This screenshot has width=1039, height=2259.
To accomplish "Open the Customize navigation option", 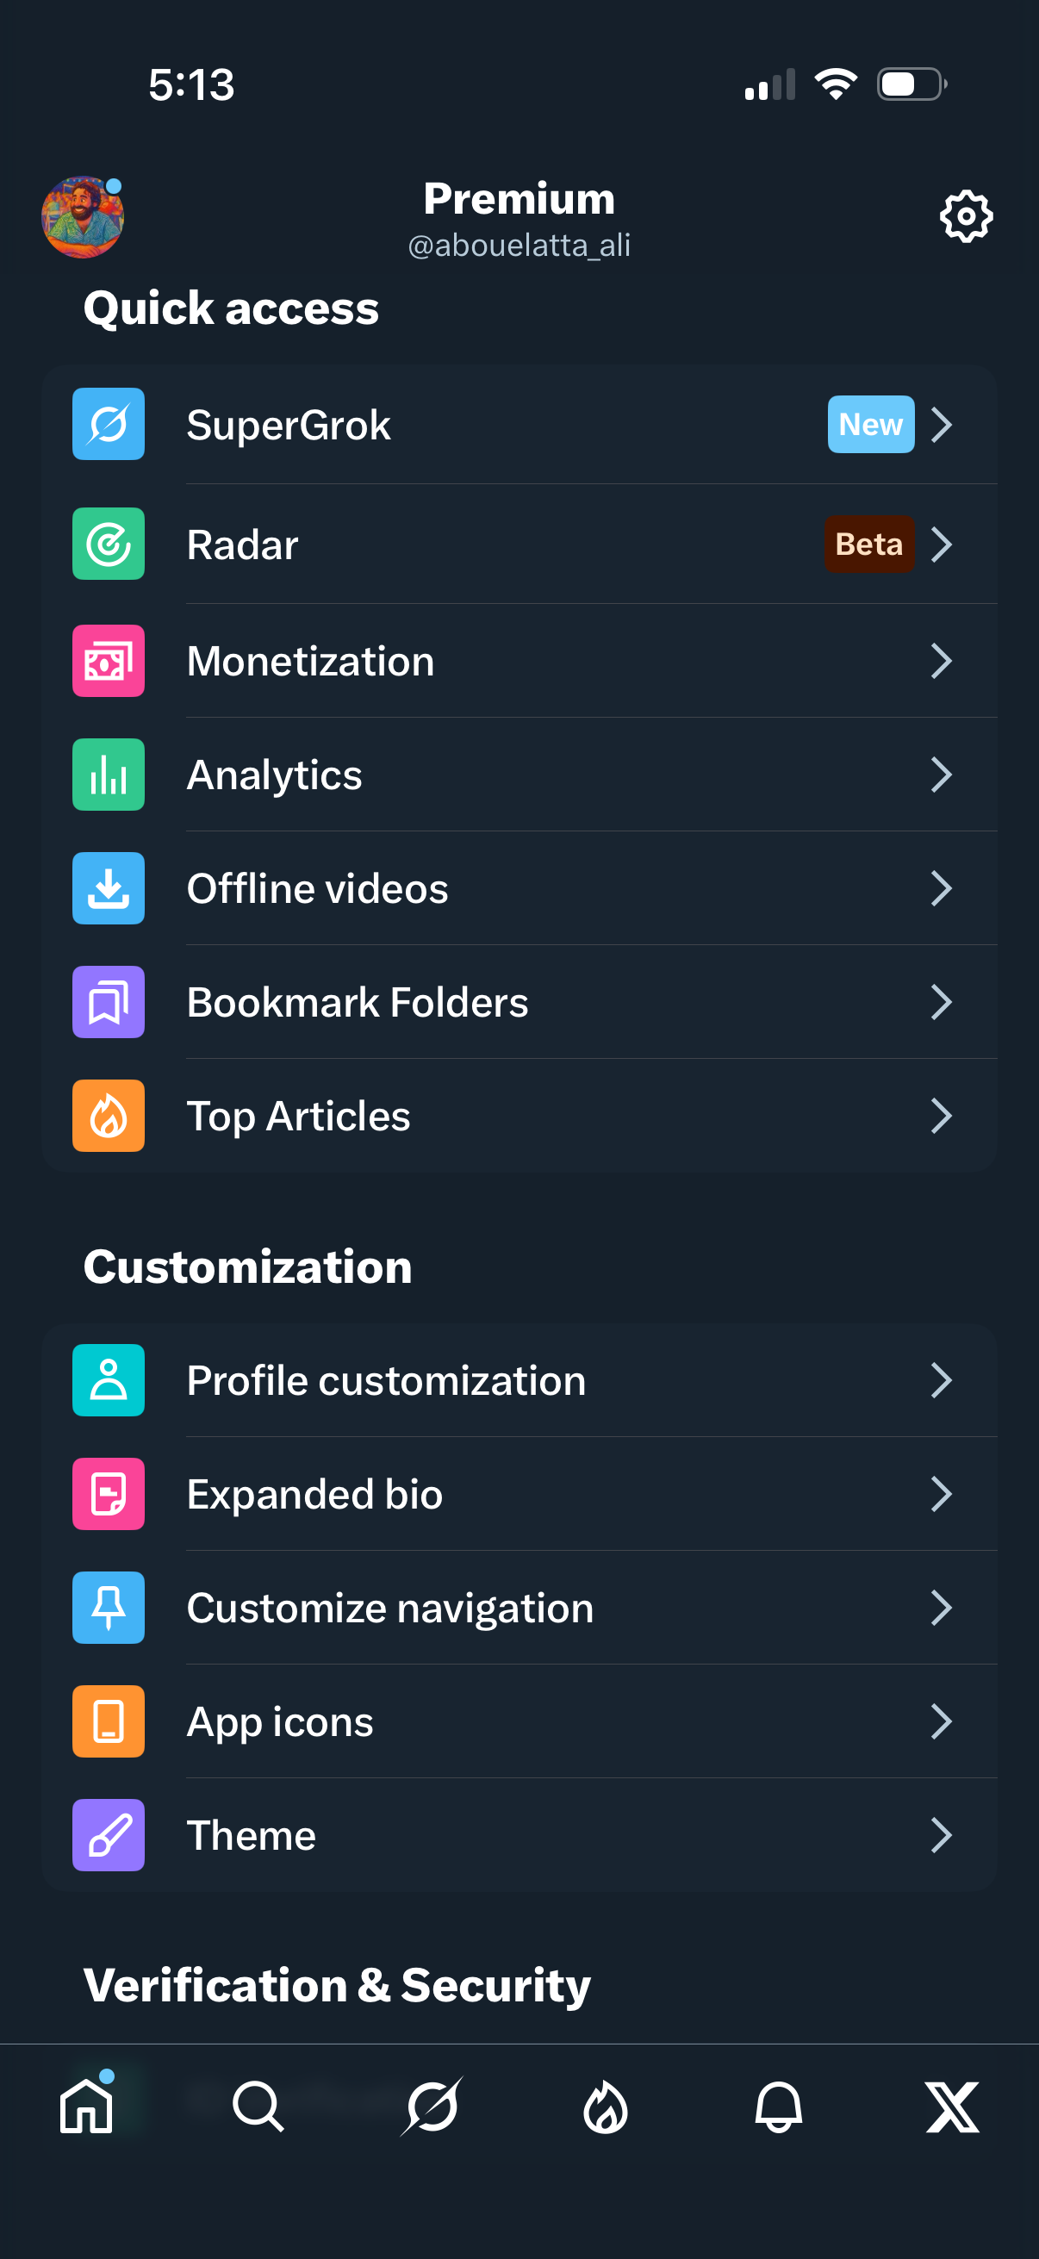I will pyautogui.click(x=390, y=1609).
